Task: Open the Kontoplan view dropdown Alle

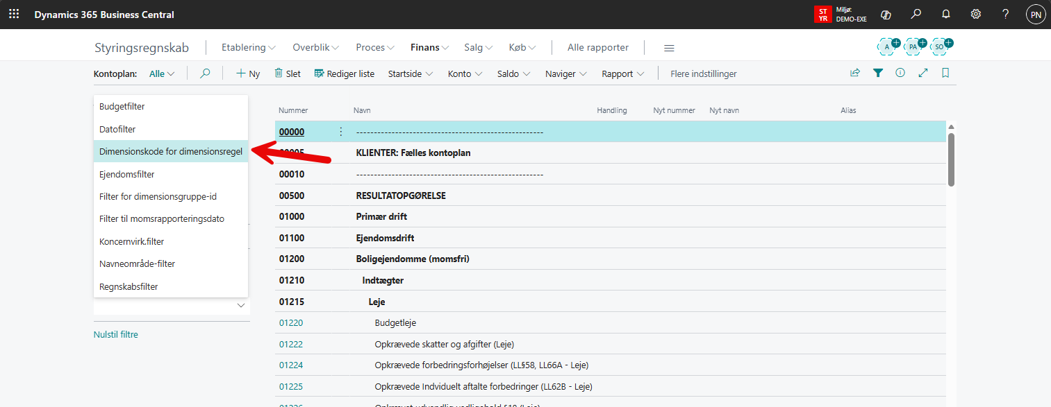Action: coord(162,73)
